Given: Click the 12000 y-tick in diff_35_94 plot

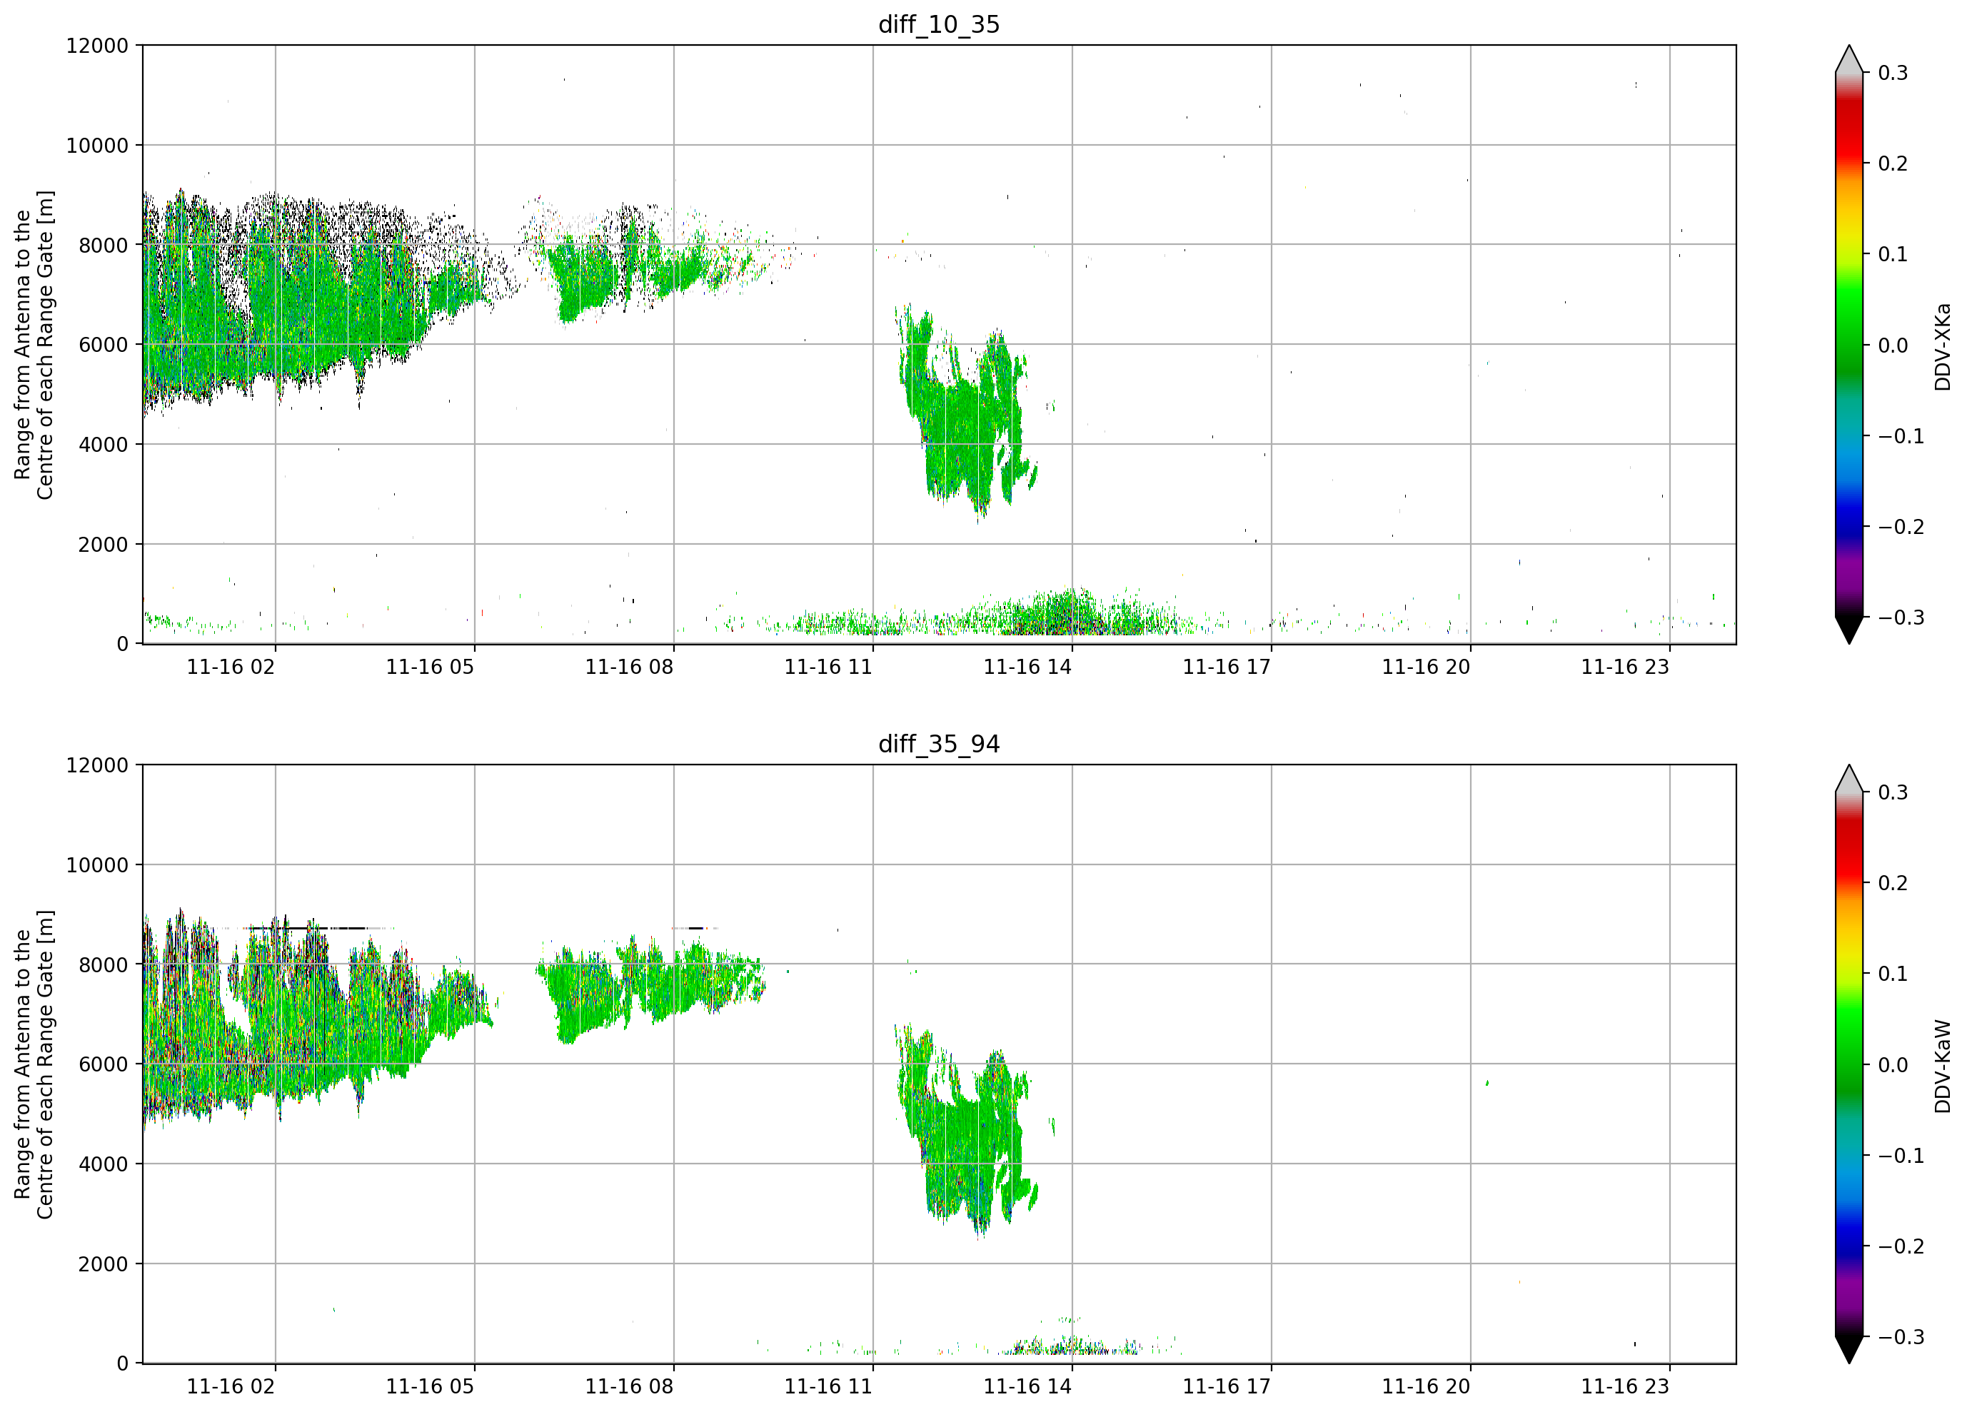Looking at the screenshot, I should (x=97, y=765).
